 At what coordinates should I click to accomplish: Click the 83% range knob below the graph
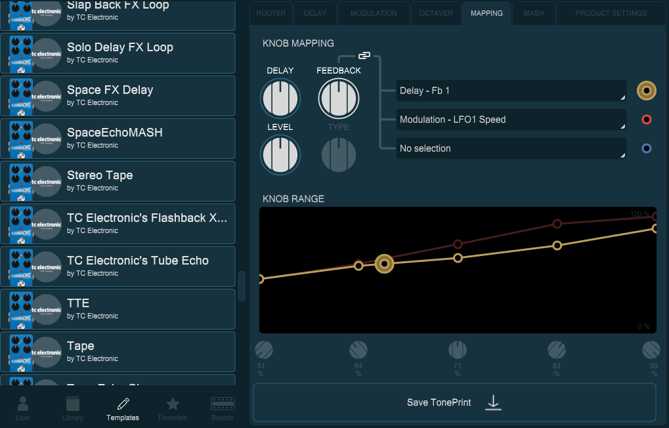click(x=557, y=351)
